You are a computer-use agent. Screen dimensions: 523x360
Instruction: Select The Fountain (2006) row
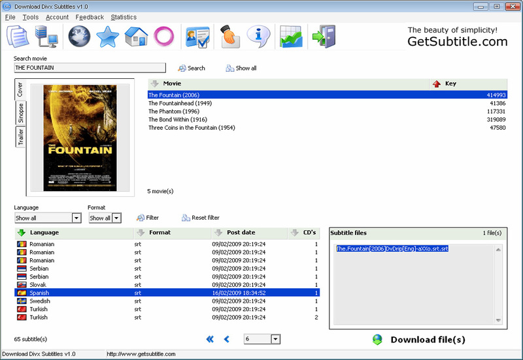click(x=328, y=95)
